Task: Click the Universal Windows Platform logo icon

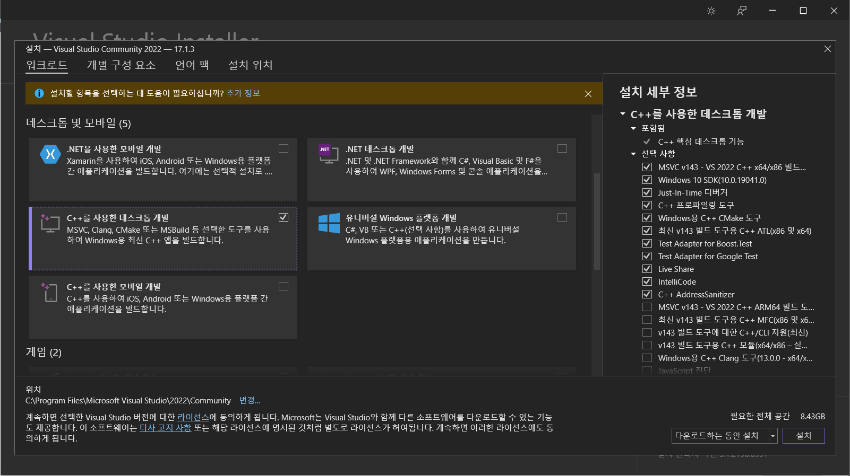Action: click(329, 223)
